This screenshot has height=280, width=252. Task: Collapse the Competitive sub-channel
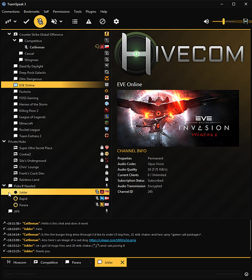click(x=15, y=40)
